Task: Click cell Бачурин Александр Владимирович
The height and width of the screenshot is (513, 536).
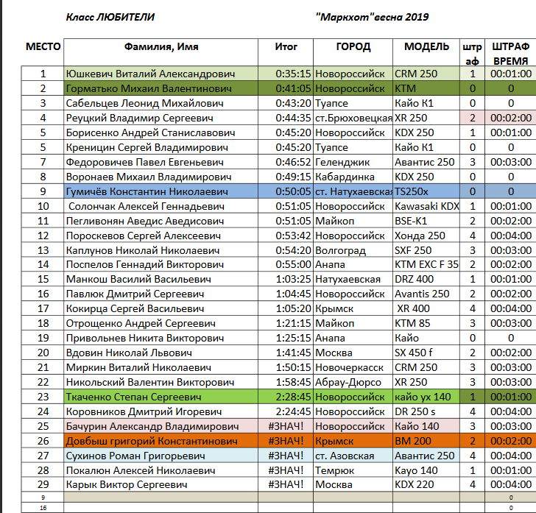Action: point(161,426)
